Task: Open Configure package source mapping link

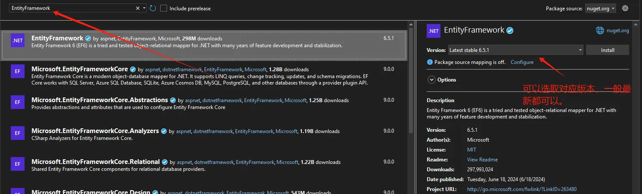Action: point(522,62)
